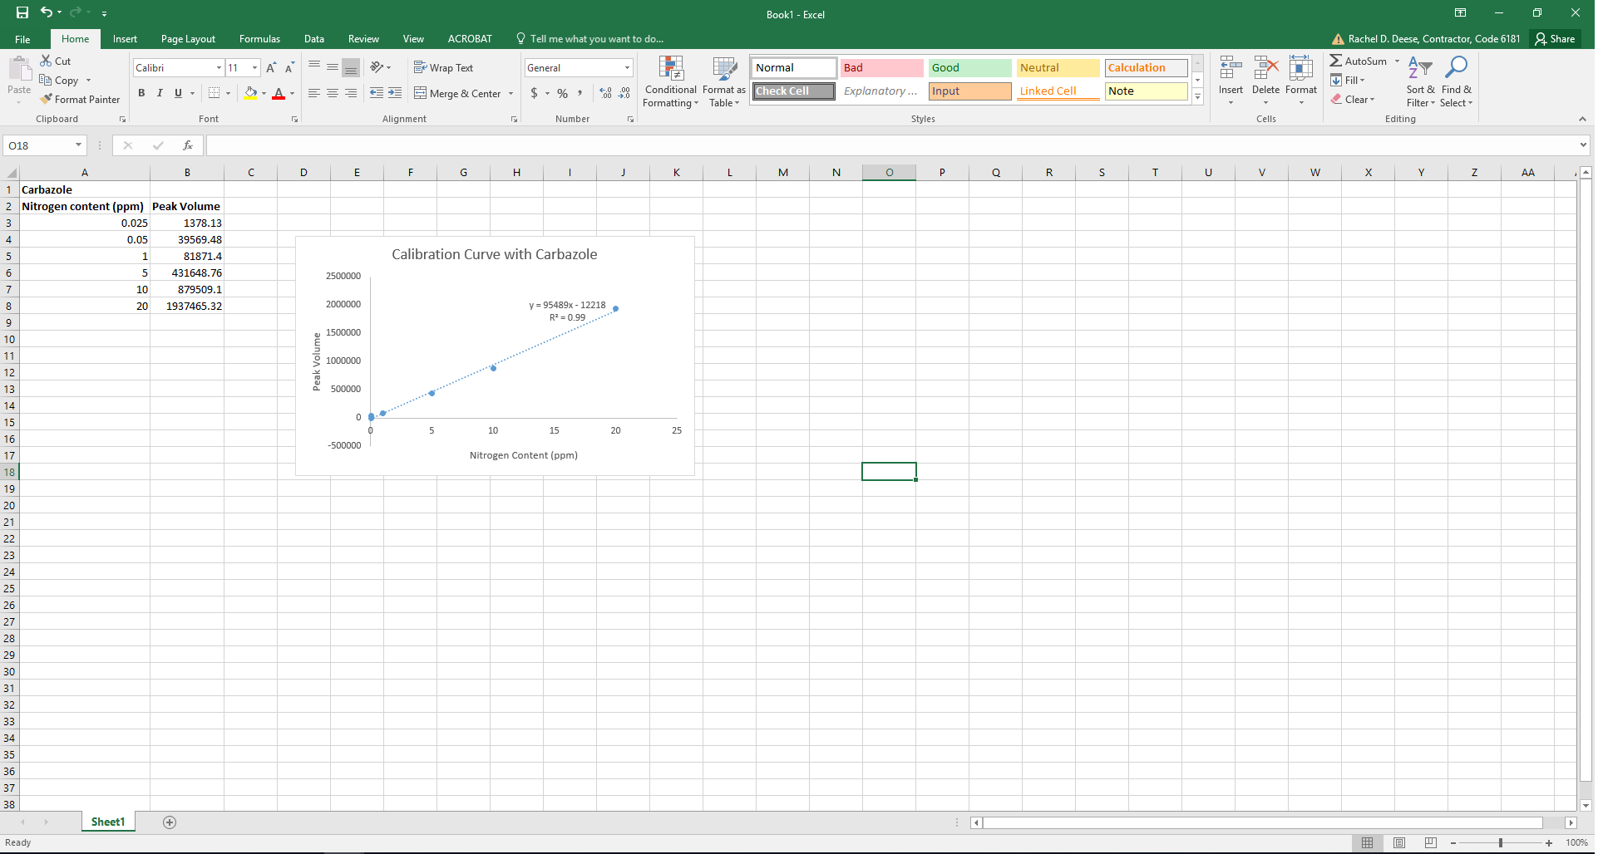Open the General number format dropdown
Screen dimensions: 1603x854
(x=627, y=68)
